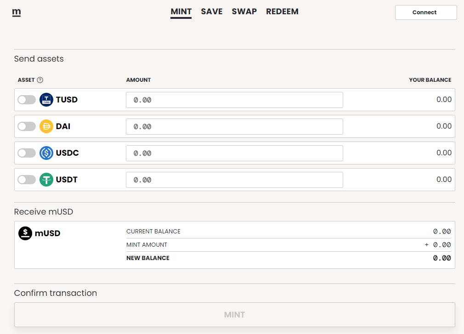Screen dimensions: 464x334
Task: Click the Connect wallet button
Action: pyautogui.click(x=426, y=12)
